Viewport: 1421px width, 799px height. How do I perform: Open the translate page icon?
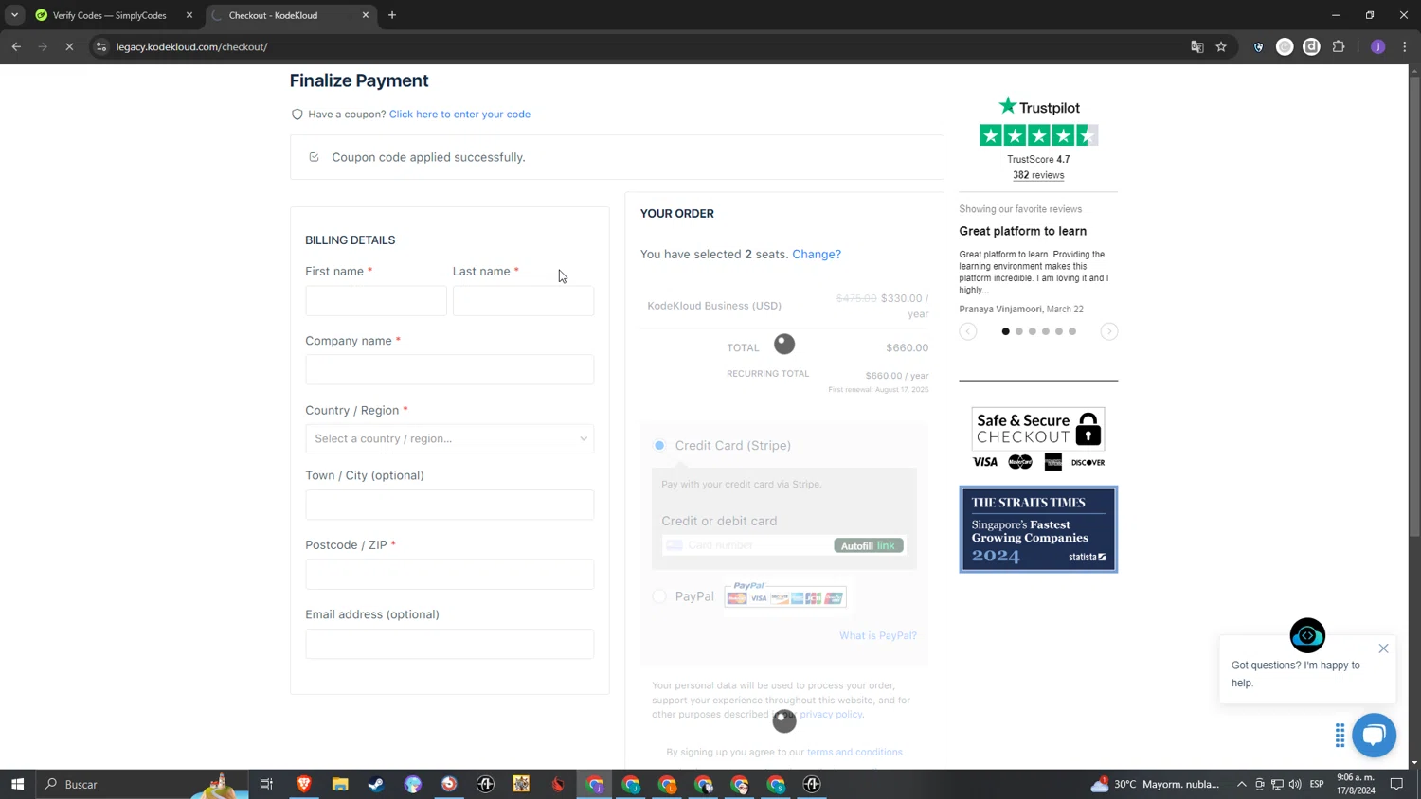(x=1196, y=46)
